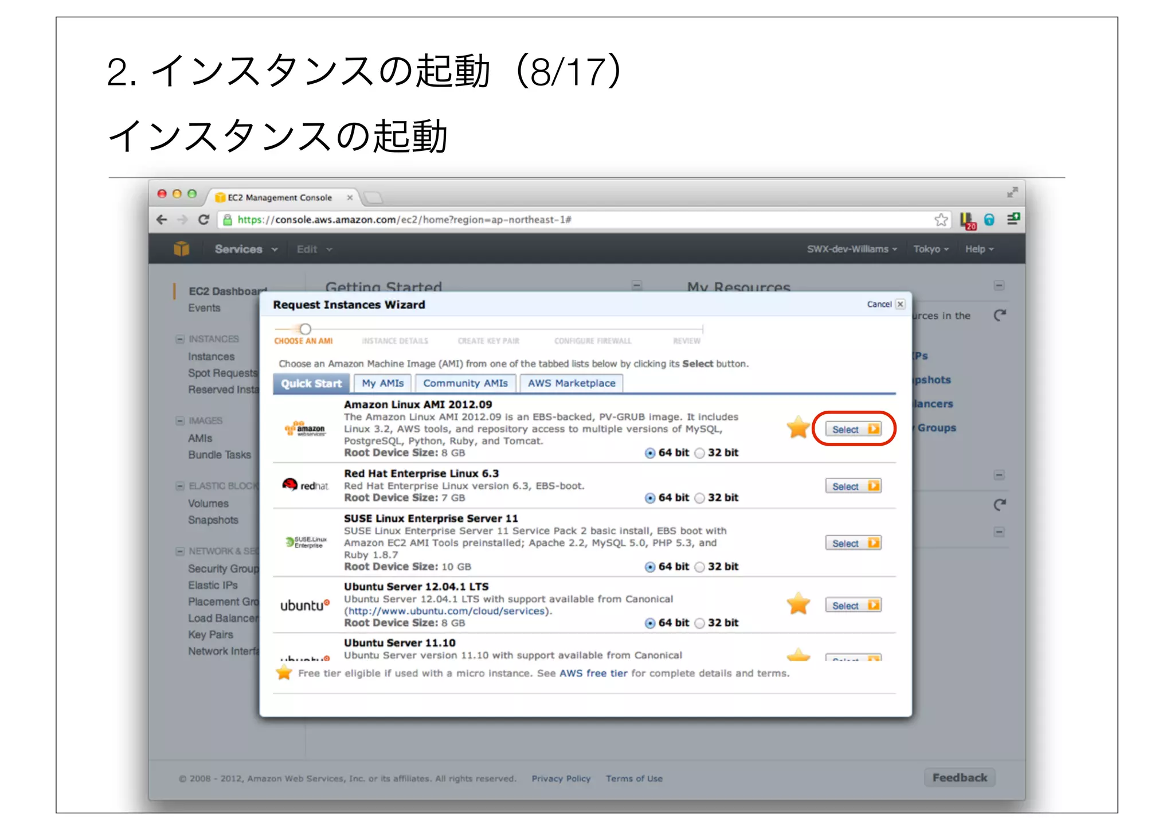Click the browser back arrow

(162, 220)
